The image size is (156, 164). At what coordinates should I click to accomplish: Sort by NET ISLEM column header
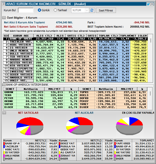pos(139,36)
